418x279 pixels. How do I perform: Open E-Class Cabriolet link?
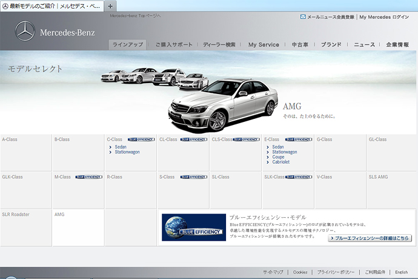point(280,162)
